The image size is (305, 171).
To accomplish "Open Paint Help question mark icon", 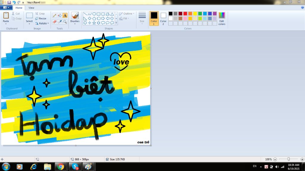I will click(303, 7).
